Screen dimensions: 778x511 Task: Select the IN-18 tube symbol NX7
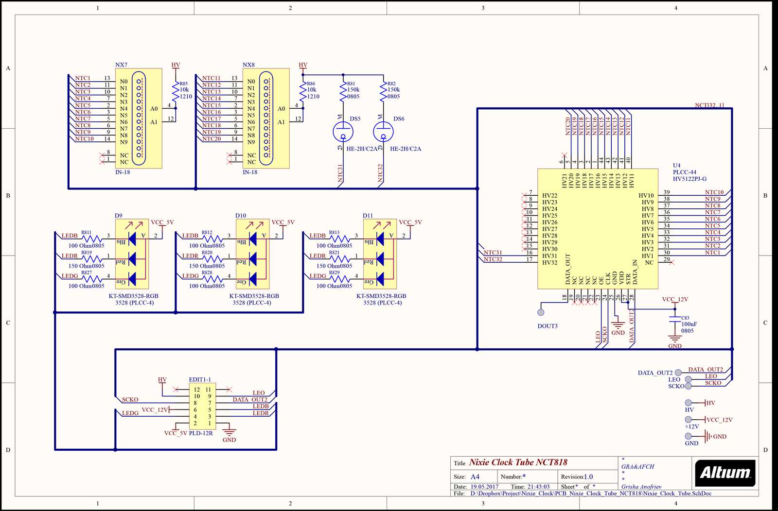139,117
